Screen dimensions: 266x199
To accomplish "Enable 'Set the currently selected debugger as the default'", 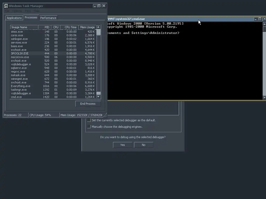I will (89, 120).
